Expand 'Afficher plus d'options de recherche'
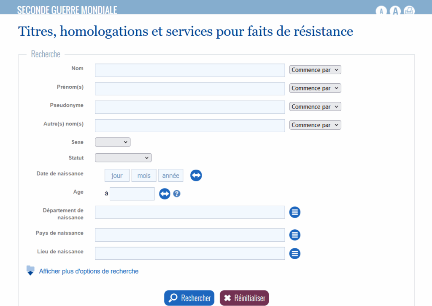432x306 pixels. [89, 271]
